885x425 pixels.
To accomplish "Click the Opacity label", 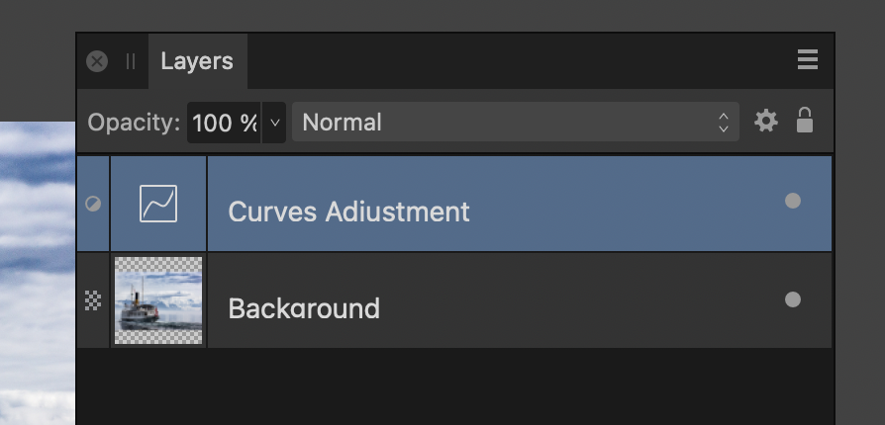I will [x=134, y=123].
